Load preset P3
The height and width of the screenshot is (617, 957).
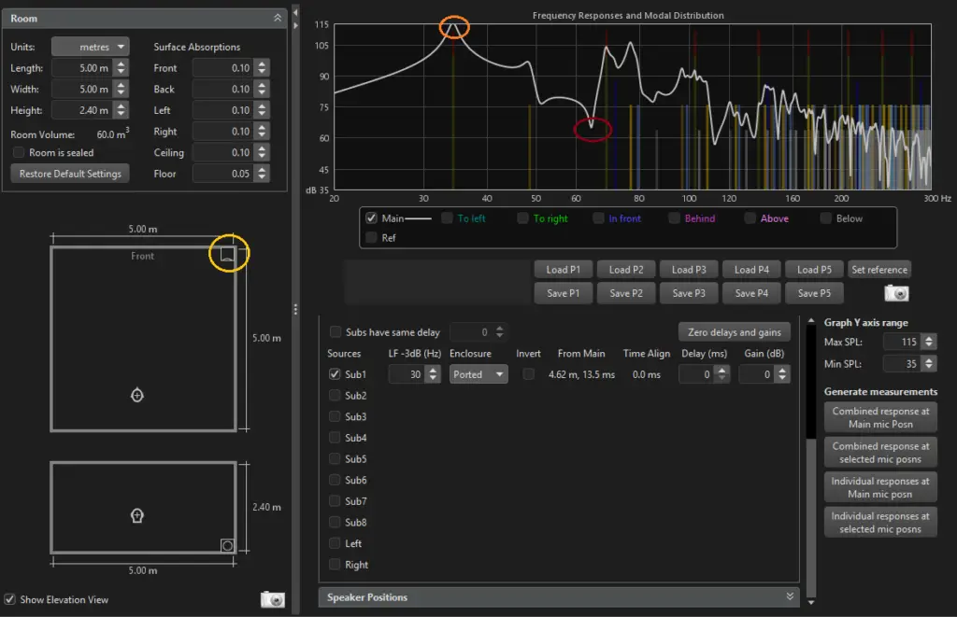point(688,269)
